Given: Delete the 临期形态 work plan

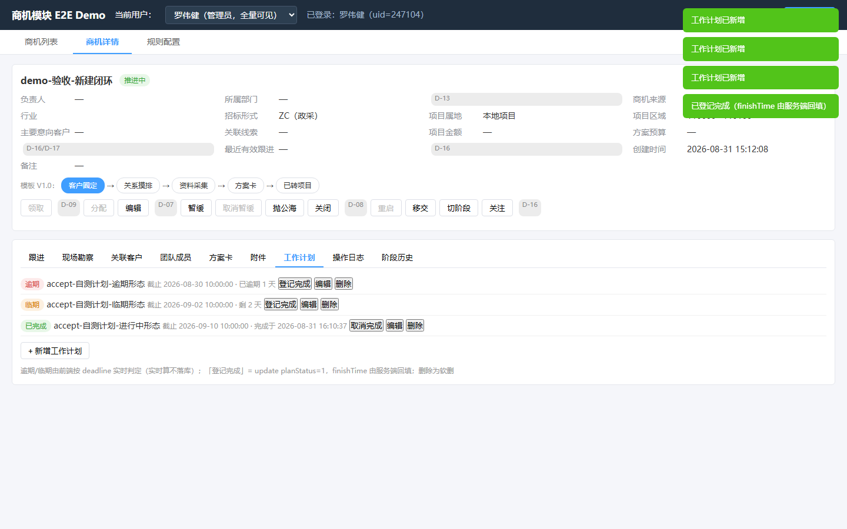Looking at the screenshot, I should pos(329,304).
